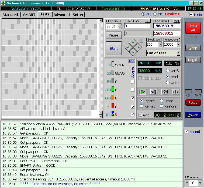This screenshot has height=188, width=204.
Task: Toggle the log checkbox for 50 ms blocks
Action: click(x=133, y=82)
